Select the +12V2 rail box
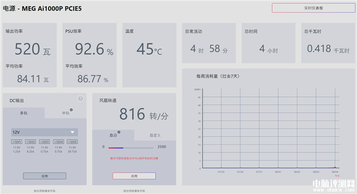The image size is (357, 194). (x=30, y=142)
